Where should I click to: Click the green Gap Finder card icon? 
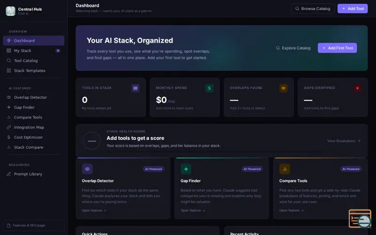(x=186, y=169)
